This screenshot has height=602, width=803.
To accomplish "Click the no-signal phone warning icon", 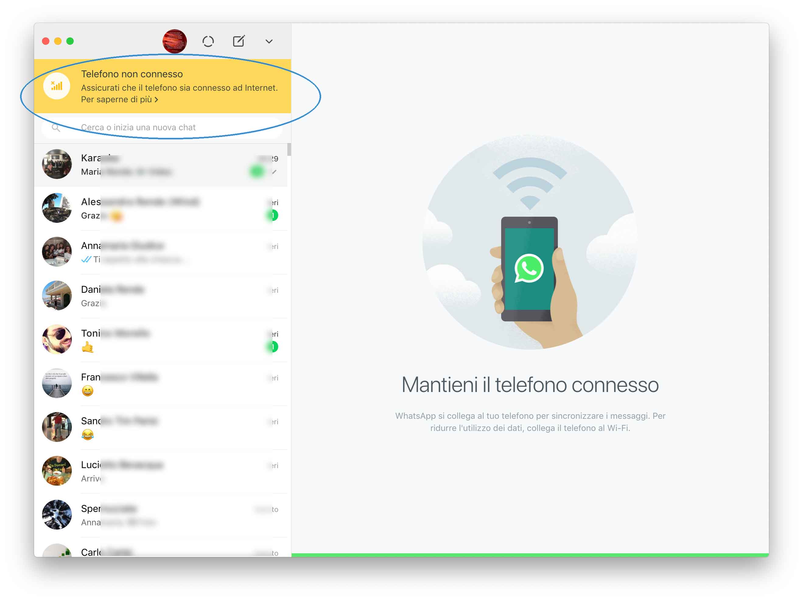I will point(57,86).
